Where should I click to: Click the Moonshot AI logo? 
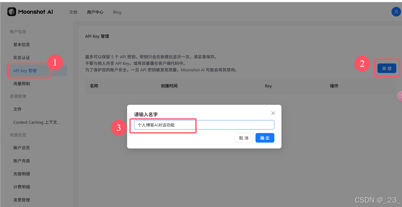pos(30,12)
